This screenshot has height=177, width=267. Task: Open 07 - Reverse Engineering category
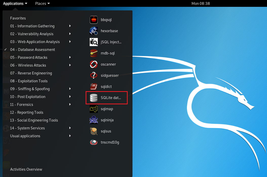click(31, 73)
